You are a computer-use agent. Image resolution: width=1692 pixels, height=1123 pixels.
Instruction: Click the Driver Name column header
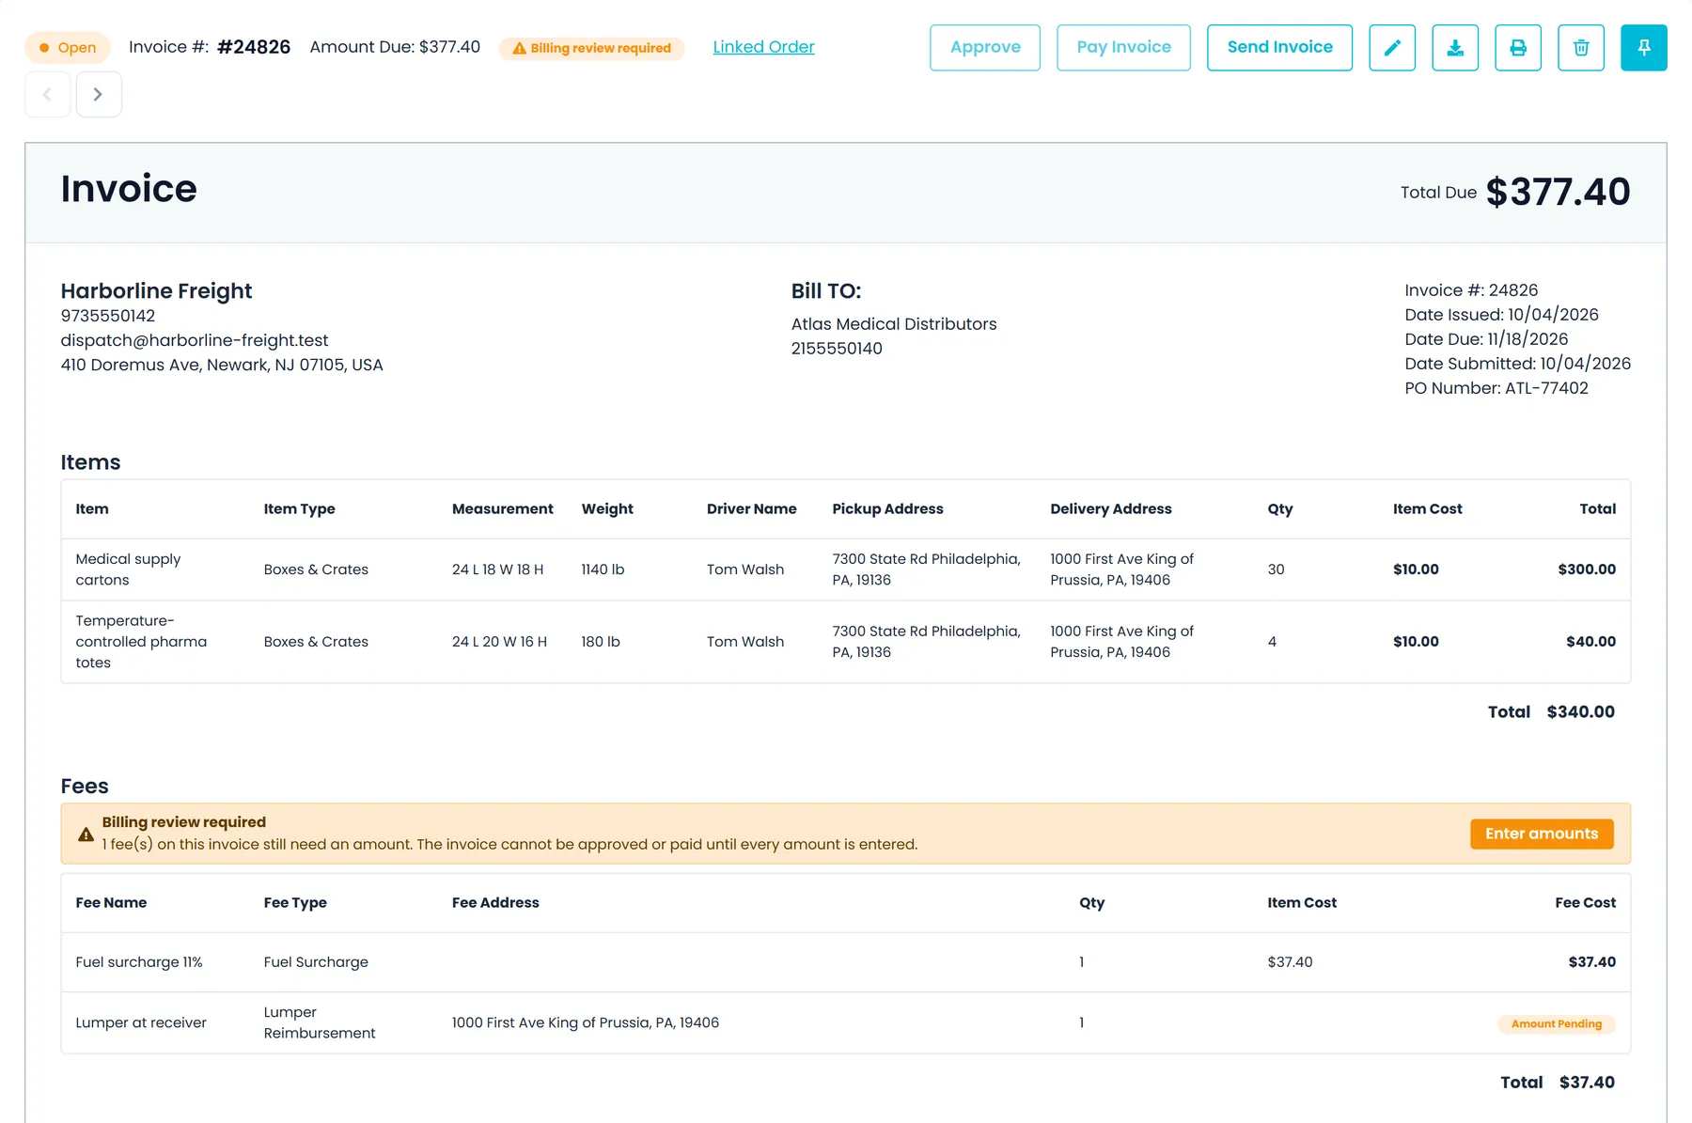click(751, 509)
